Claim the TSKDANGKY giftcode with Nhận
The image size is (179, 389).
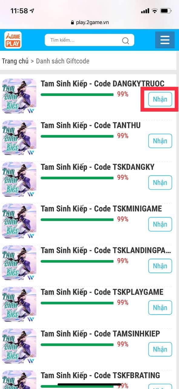(x=160, y=183)
